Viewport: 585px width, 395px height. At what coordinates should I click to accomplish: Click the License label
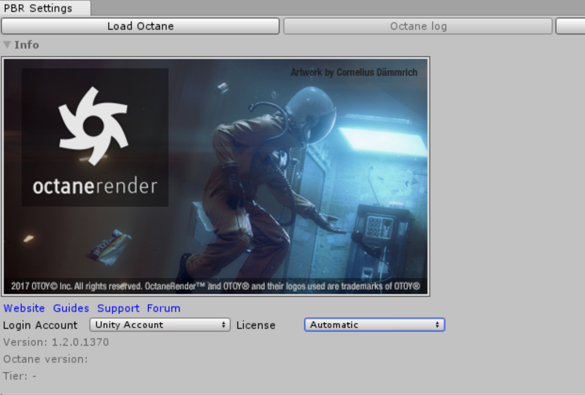tap(256, 325)
